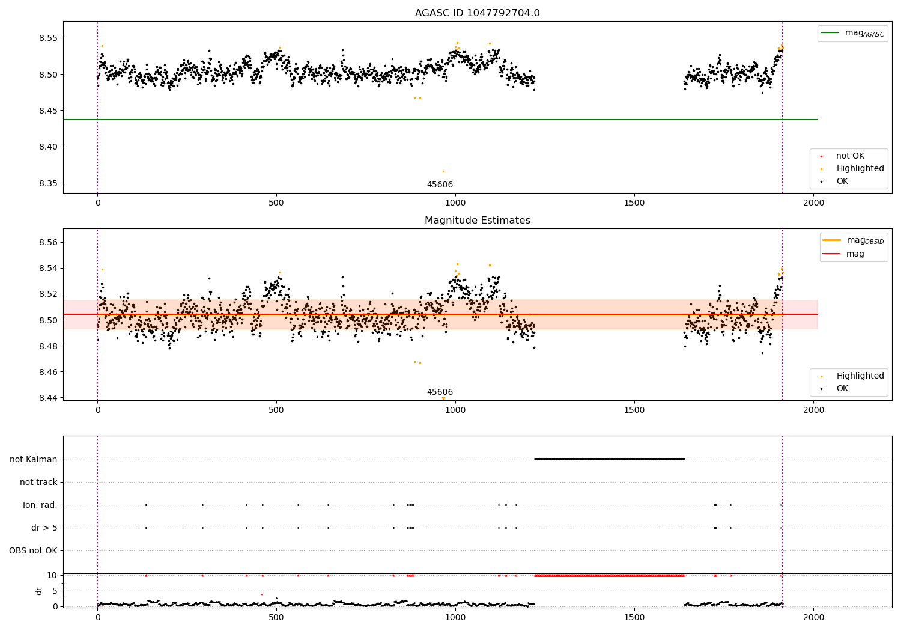Click the 'dr > 5' axis label
The image size is (901, 631).
pos(44,528)
